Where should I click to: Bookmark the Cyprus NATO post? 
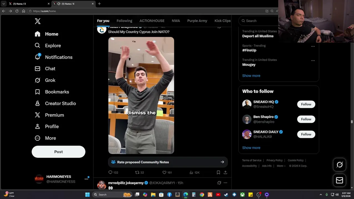tap(218, 172)
